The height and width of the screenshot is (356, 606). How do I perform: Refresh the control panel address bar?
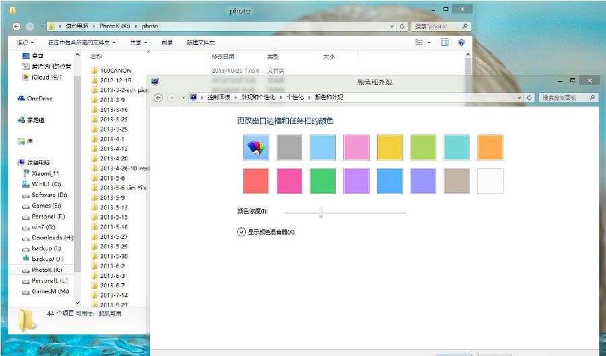531,98
